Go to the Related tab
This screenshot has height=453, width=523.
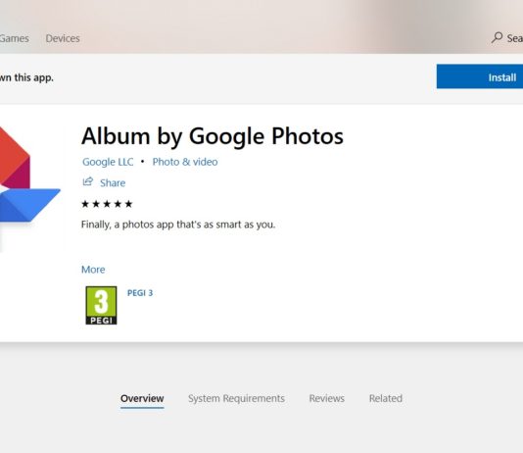point(386,398)
